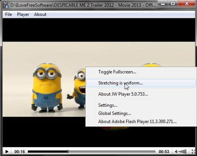
Task: Open Settings from the context menu
Action: 141,105
